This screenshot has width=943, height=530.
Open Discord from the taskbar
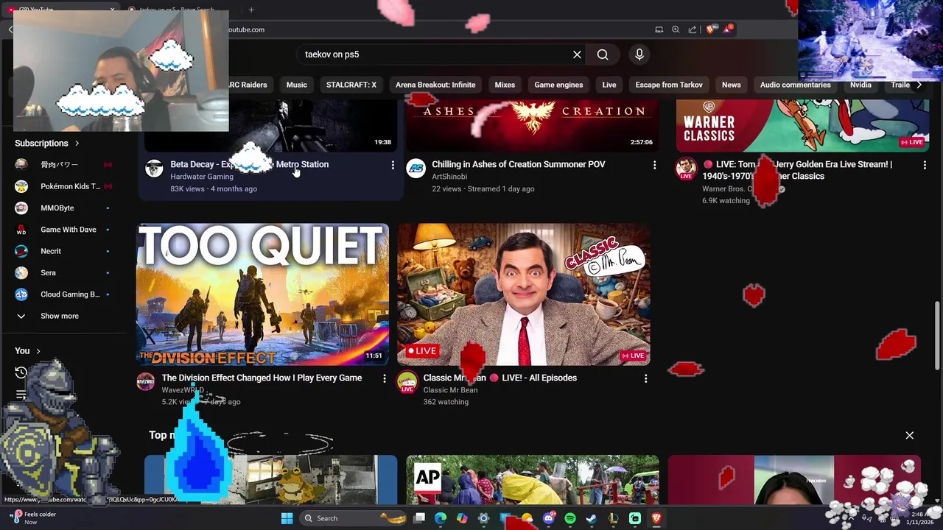coord(549,518)
